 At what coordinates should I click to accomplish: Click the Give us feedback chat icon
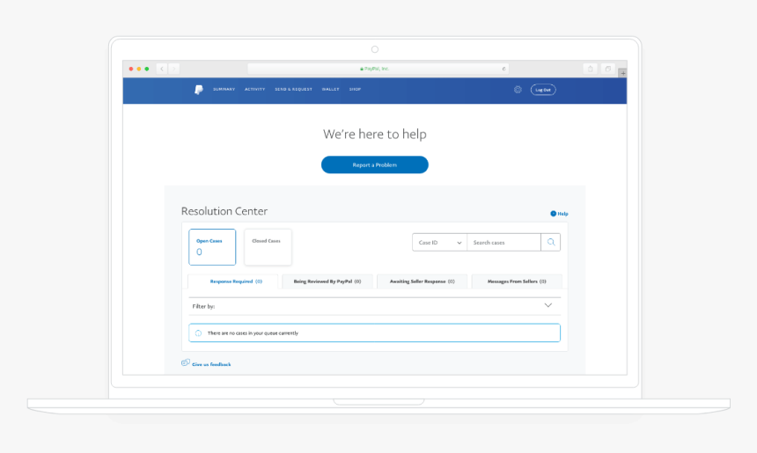[x=186, y=363]
